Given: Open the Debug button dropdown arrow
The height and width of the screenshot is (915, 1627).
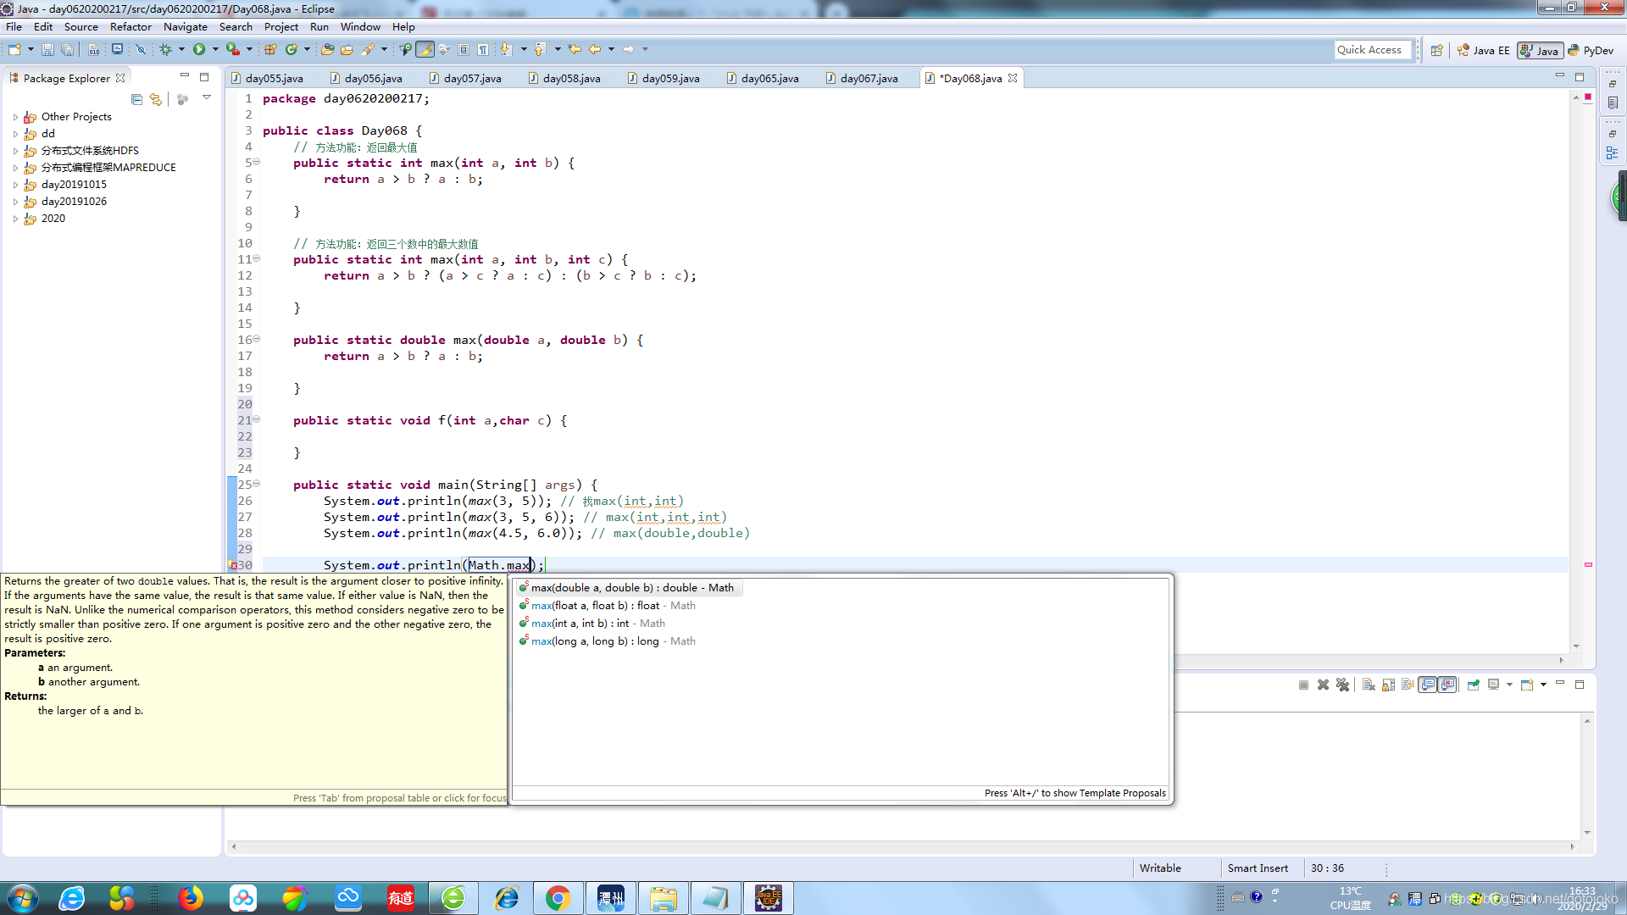Looking at the screenshot, I should coord(181,50).
